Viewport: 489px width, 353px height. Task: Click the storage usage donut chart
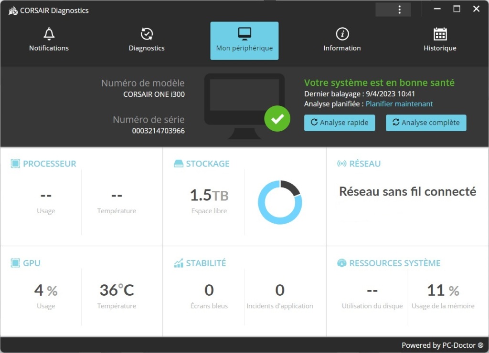[x=280, y=203]
